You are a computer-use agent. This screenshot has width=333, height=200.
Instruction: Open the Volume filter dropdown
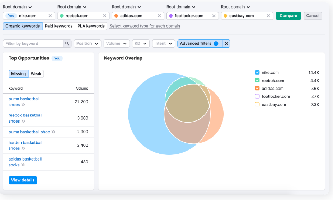click(x=116, y=43)
